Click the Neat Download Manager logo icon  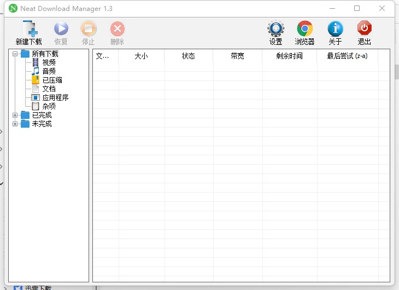coord(13,8)
